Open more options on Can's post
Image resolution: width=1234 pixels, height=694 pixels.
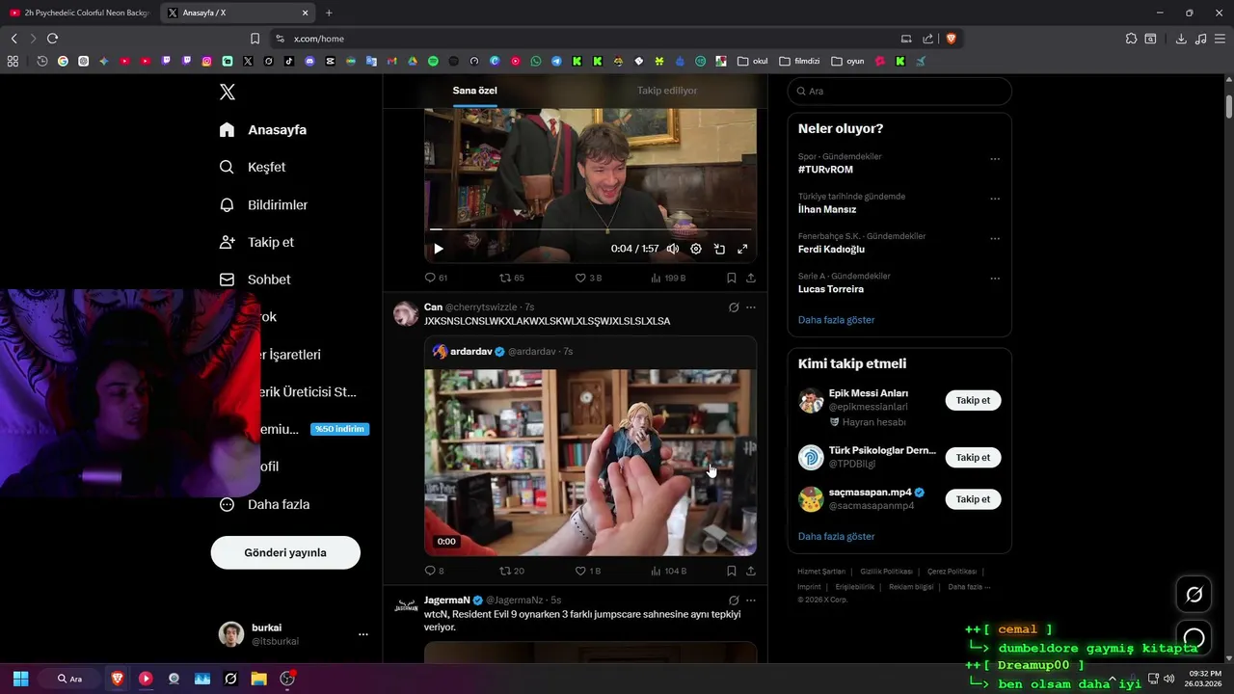tap(751, 307)
